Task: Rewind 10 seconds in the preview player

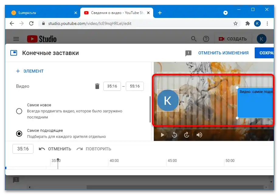Action: click(174, 135)
